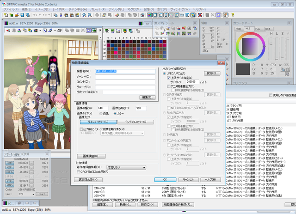The width and height of the screenshot is (296, 214).
Task: Click the Operations (操作(O) >>) expander button
Action: (148, 205)
